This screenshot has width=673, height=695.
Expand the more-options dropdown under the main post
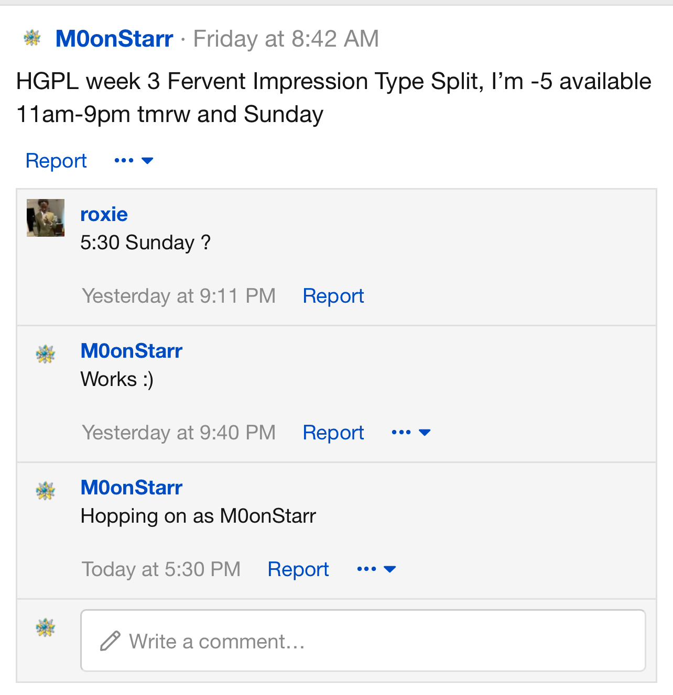click(134, 160)
